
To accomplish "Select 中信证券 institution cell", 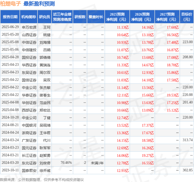I will coord(29,42).
